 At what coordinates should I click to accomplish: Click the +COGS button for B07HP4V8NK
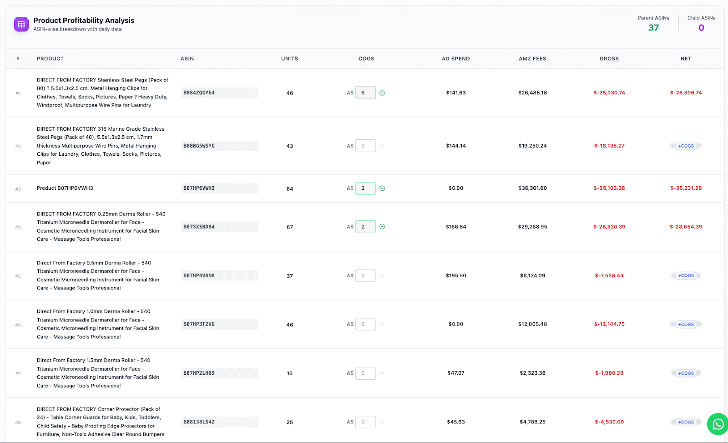[x=685, y=275]
